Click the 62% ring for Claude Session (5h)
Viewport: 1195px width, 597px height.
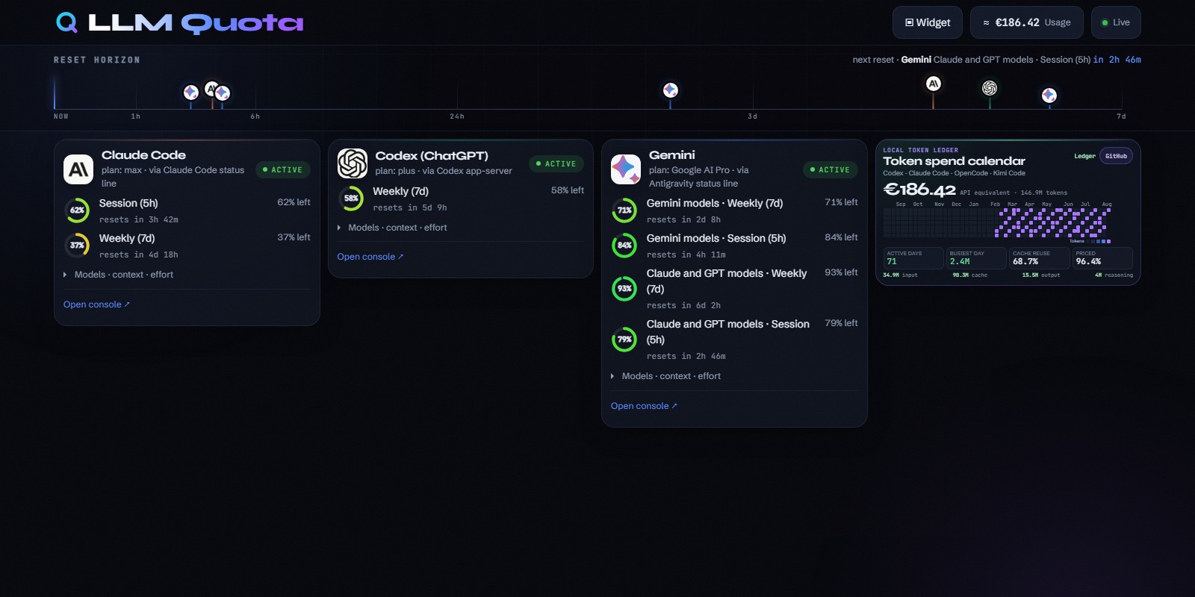[77, 210]
